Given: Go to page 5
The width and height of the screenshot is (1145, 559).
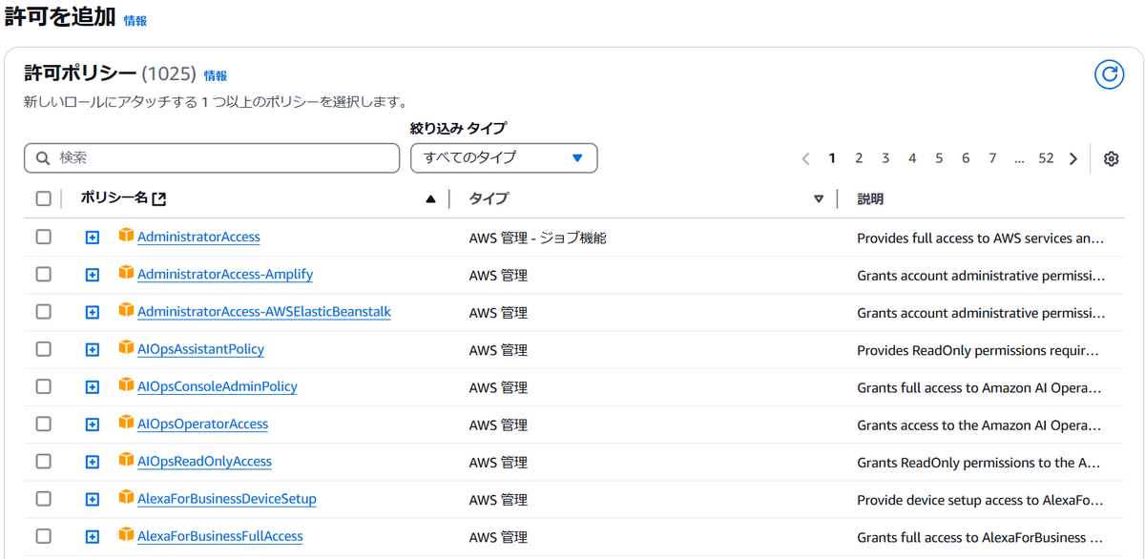Looking at the screenshot, I should click(939, 158).
